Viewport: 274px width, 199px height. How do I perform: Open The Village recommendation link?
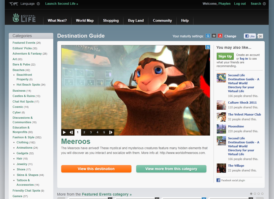pos(236,166)
